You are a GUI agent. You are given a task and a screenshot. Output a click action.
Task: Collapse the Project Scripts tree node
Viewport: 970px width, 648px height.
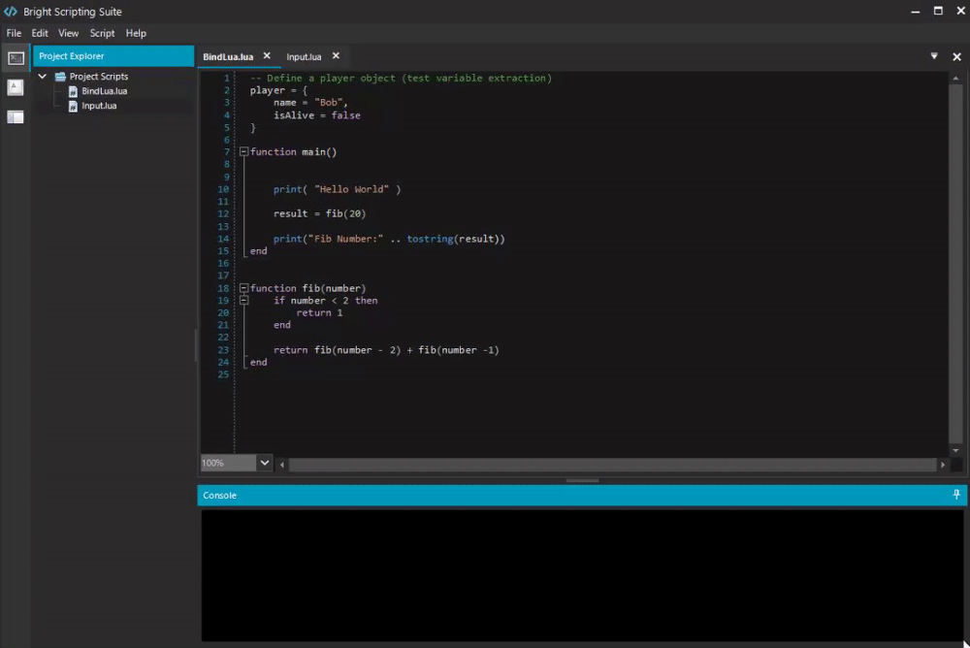[42, 76]
